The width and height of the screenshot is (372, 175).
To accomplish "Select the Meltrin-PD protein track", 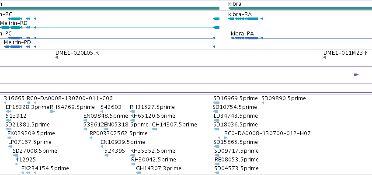I will (x=109, y=47).
